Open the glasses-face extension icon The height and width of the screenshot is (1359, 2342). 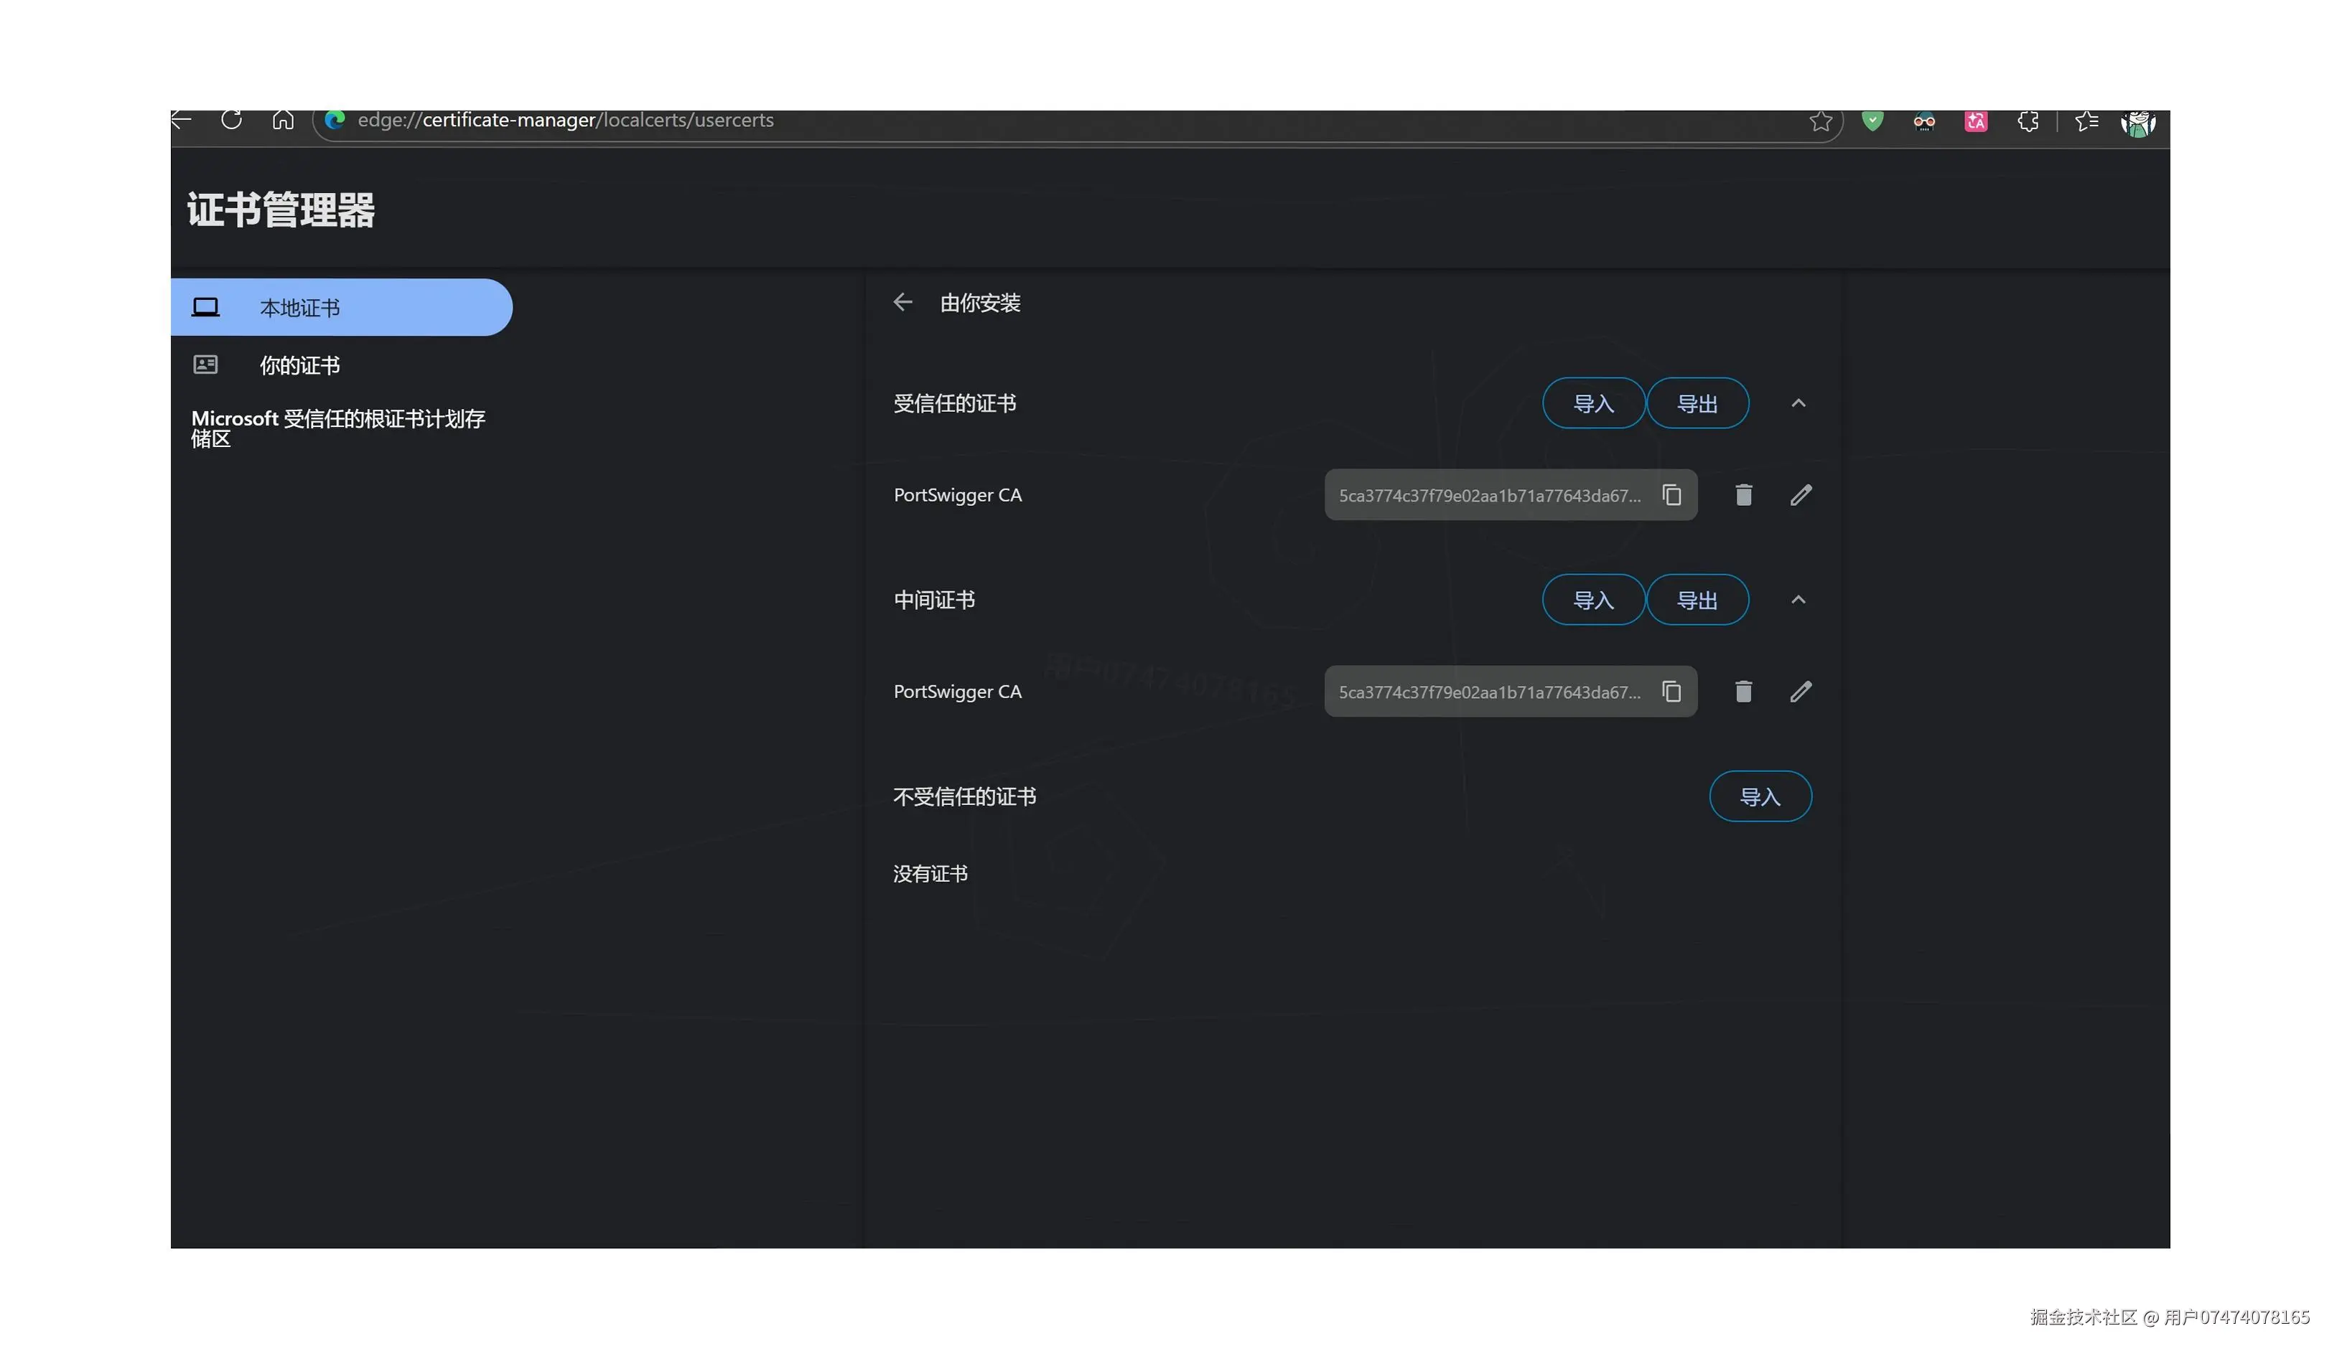tap(1924, 122)
